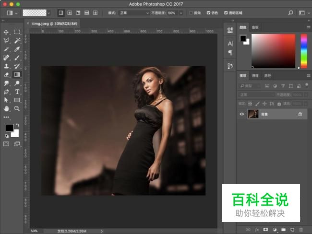Select the Zoom tool
Image resolution: width=312 pixels, height=234 pixels.
[x=17, y=109]
